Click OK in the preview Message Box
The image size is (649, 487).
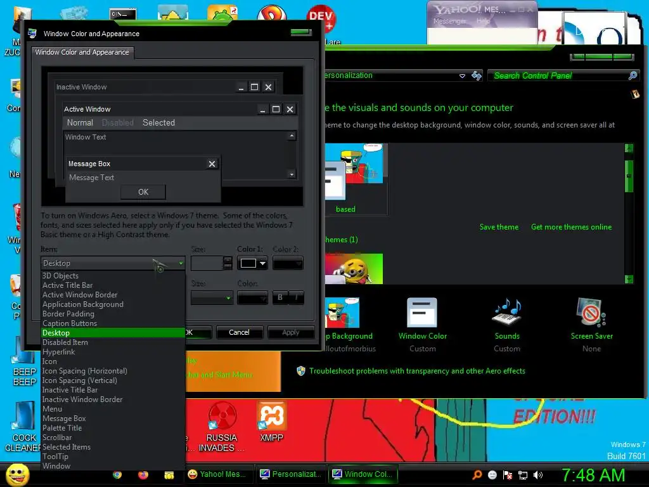(x=143, y=192)
